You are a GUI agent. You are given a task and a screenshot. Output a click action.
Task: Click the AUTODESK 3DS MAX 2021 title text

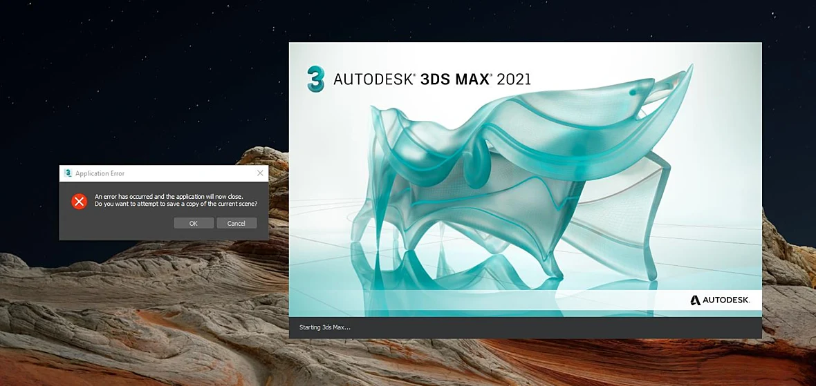[x=432, y=79]
